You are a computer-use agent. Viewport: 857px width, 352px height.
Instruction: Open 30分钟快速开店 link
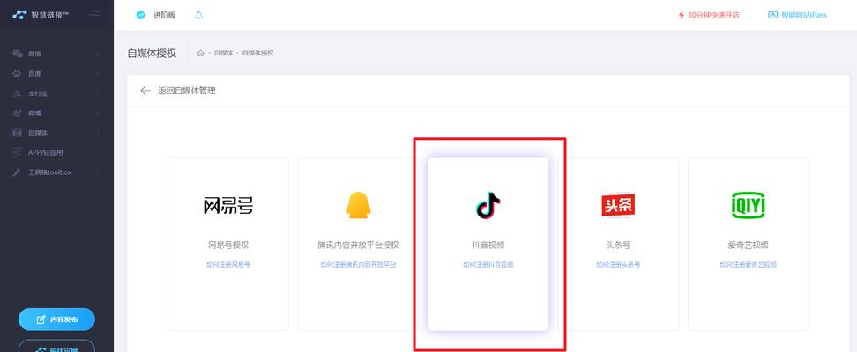[713, 15]
